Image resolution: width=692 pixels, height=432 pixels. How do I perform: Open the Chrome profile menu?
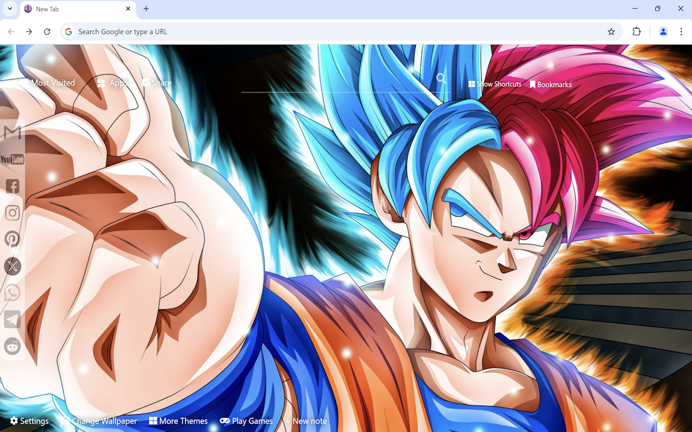pyautogui.click(x=663, y=31)
